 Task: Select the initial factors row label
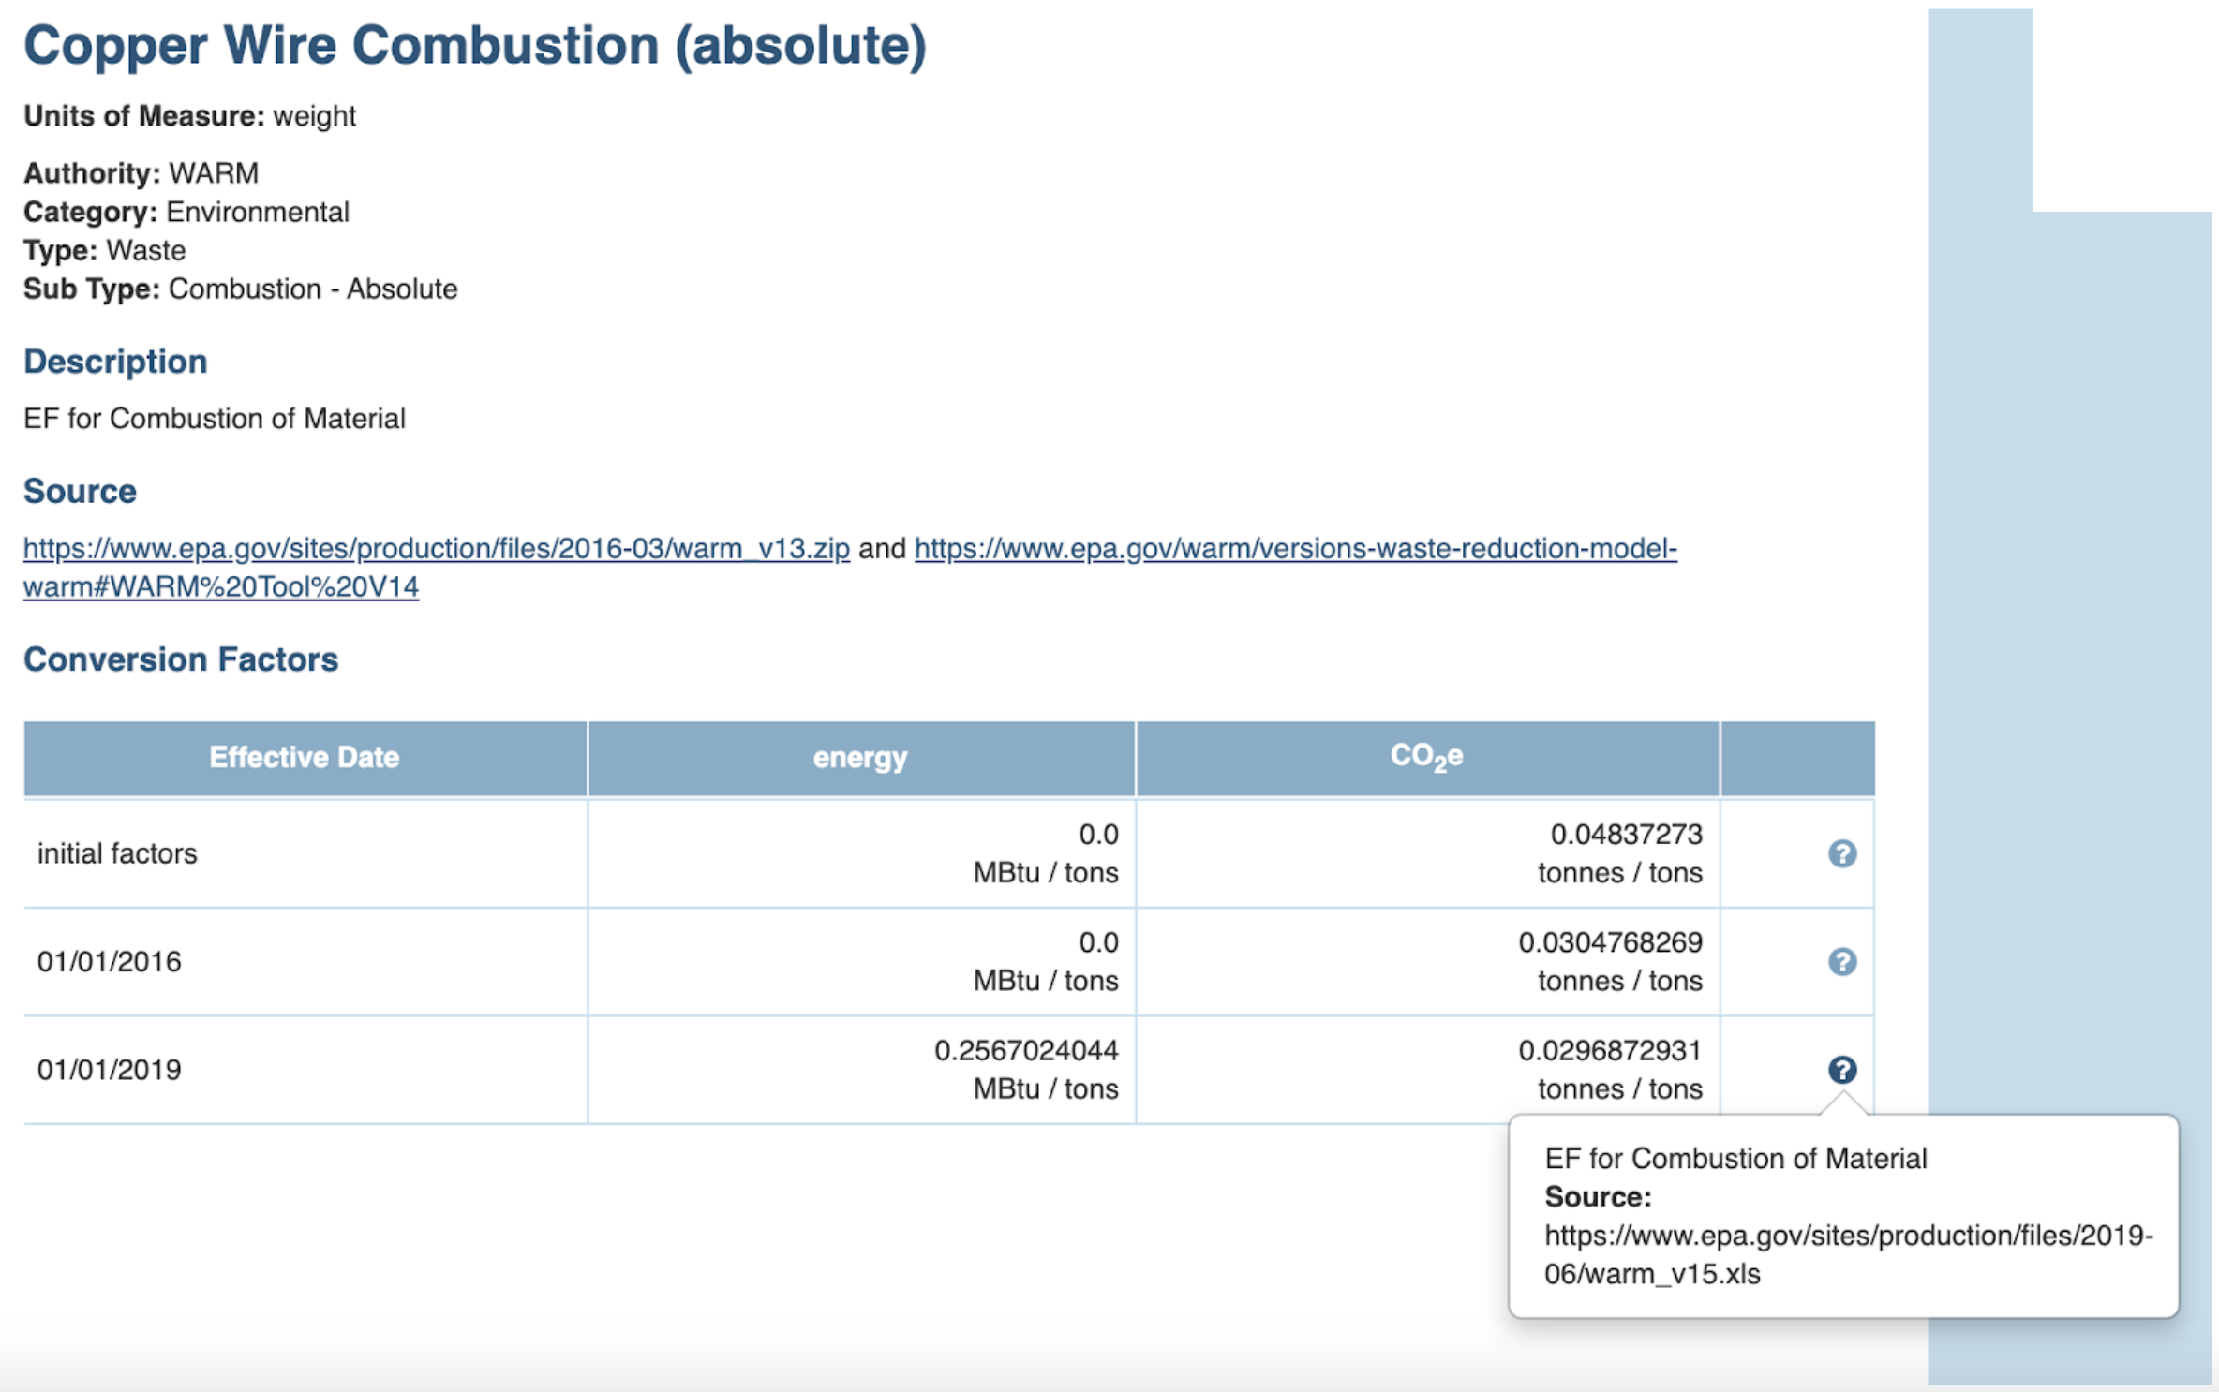point(117,853)
